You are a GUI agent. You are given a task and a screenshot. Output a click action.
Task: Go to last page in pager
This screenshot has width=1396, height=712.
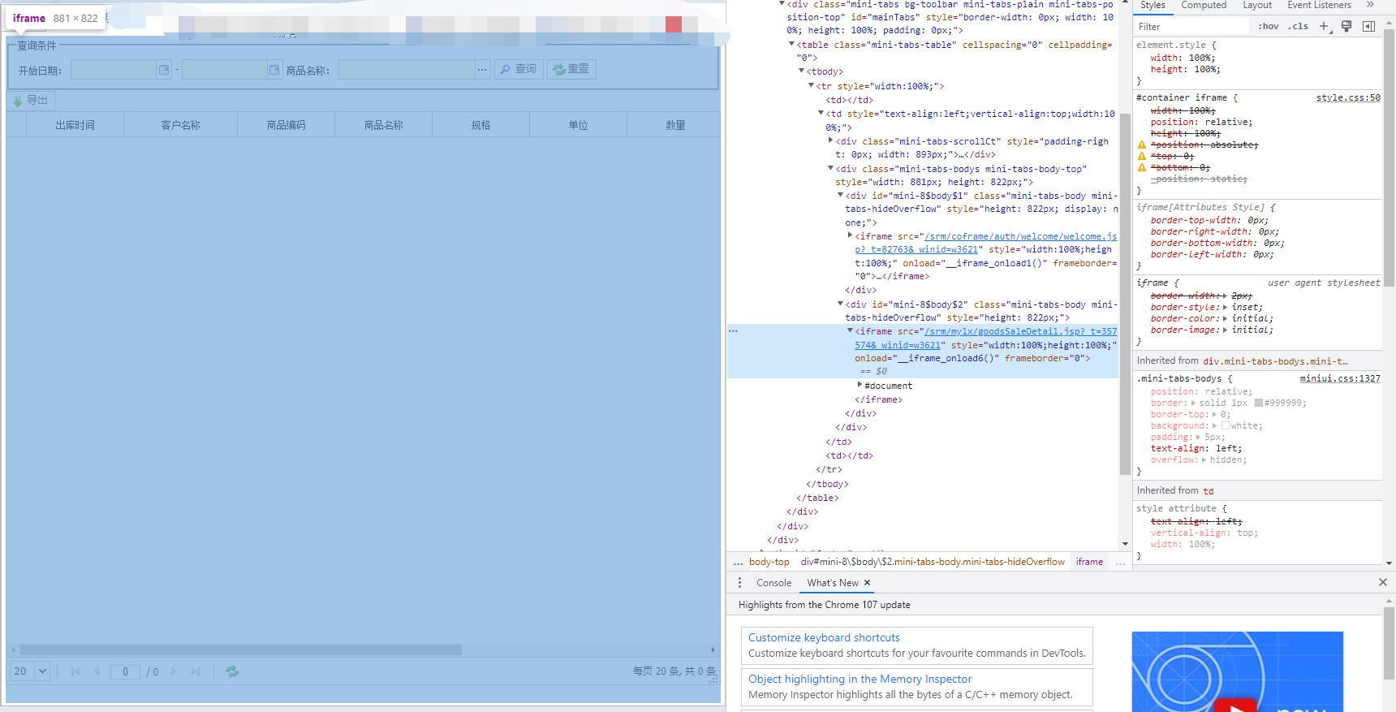tap(196, 671)
